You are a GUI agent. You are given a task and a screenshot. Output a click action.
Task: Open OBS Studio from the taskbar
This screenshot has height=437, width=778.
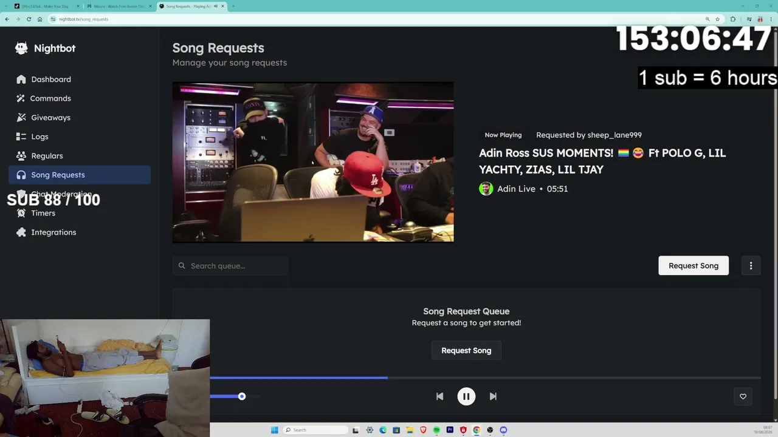point(490,430)
